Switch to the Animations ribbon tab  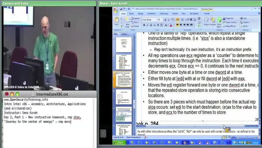tap(152, 14)
